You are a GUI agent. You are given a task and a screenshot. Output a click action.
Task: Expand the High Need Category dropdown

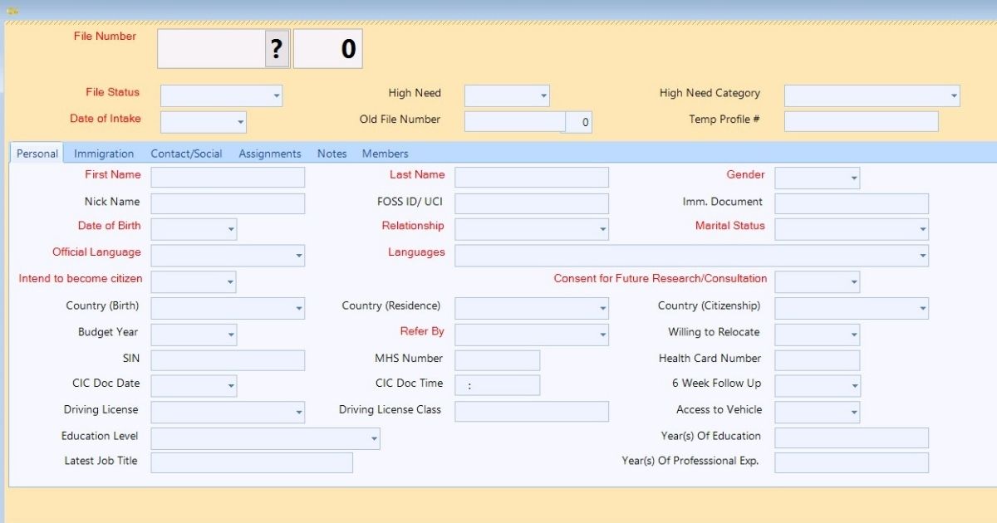click(952, 95)
